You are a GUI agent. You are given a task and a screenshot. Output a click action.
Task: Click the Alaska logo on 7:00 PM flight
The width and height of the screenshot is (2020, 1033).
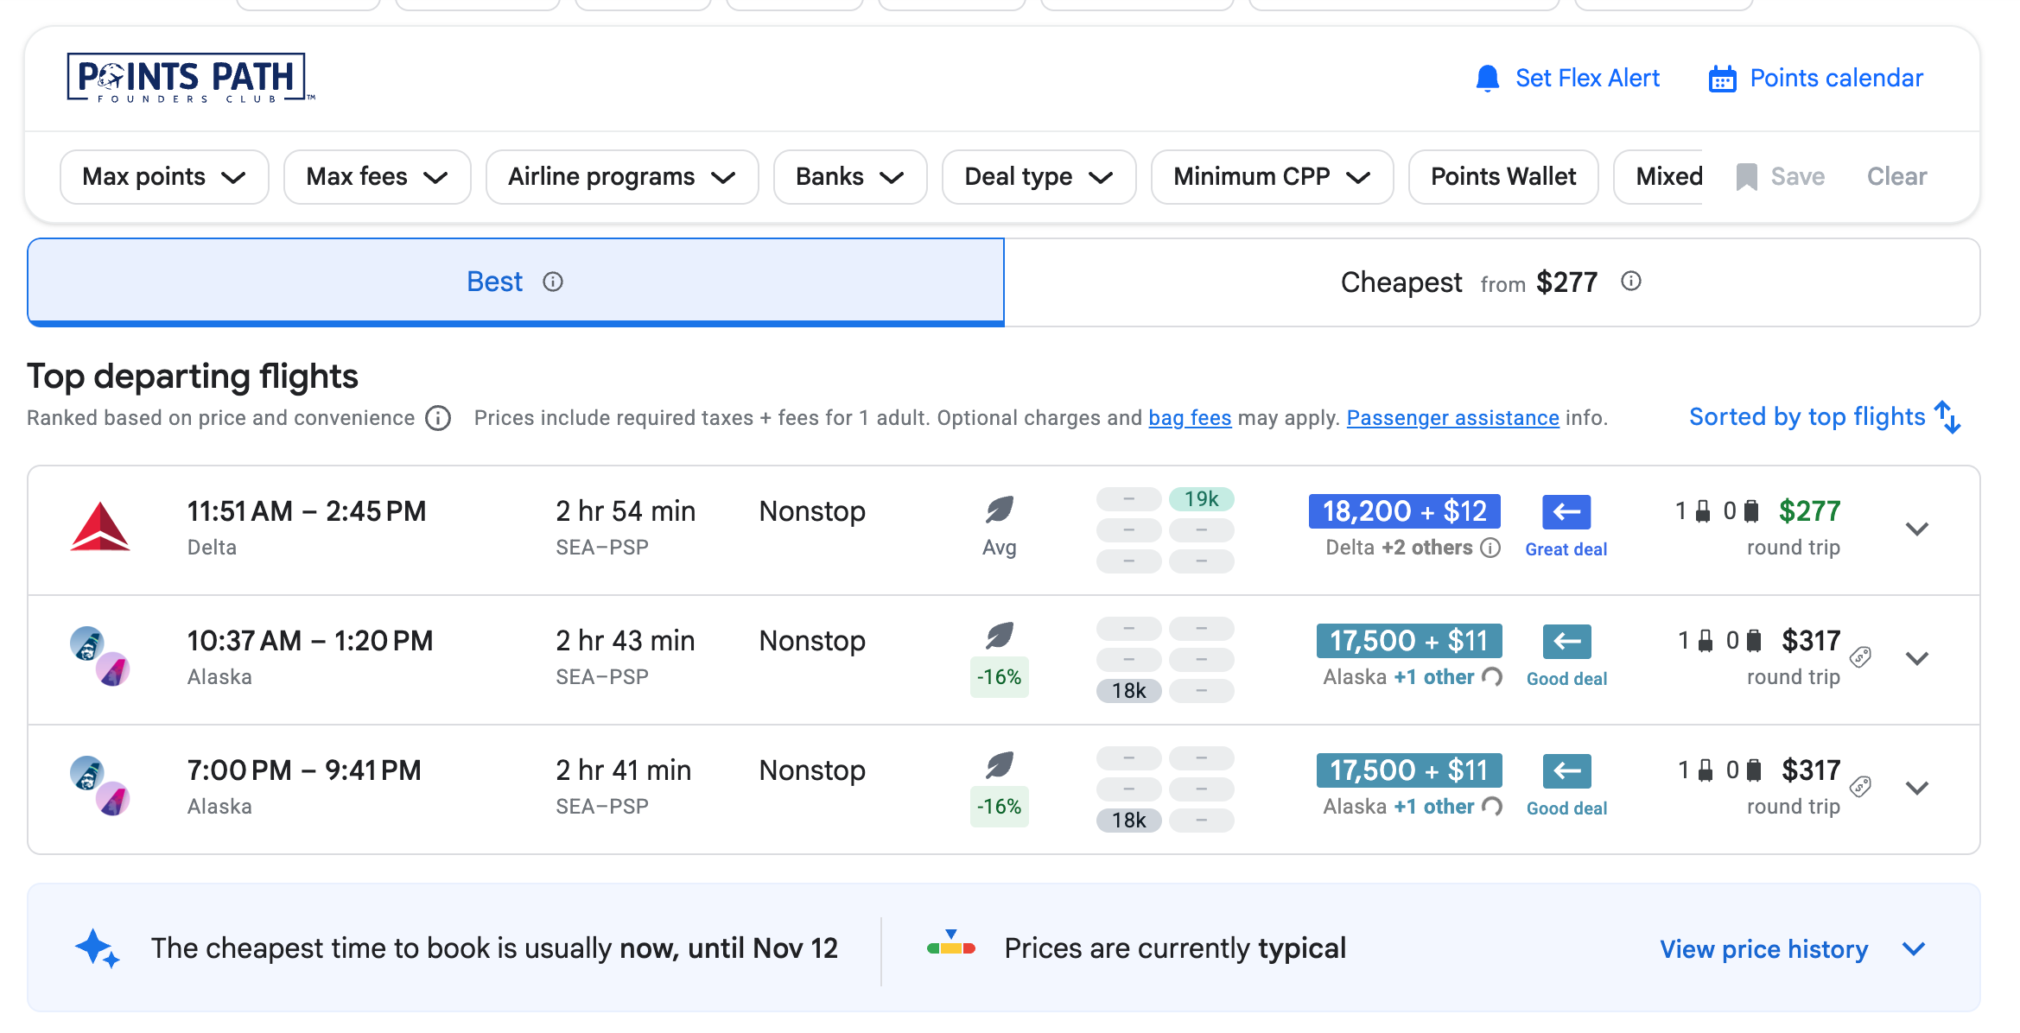[100, 786]
